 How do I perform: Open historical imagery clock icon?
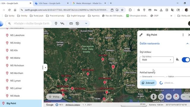click(x=77, y=23)
